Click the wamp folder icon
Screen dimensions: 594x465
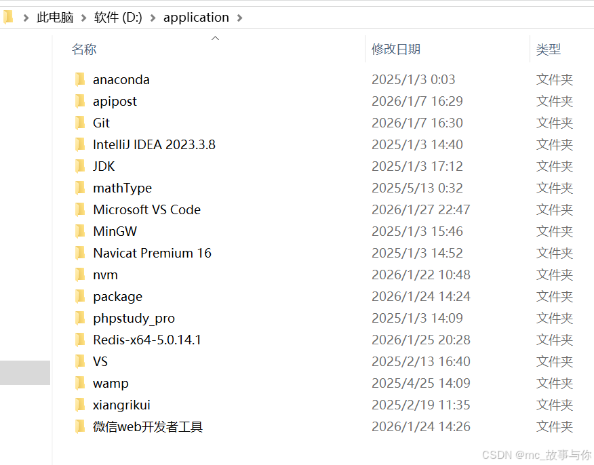pyautogui.click(x=80, y=383)
